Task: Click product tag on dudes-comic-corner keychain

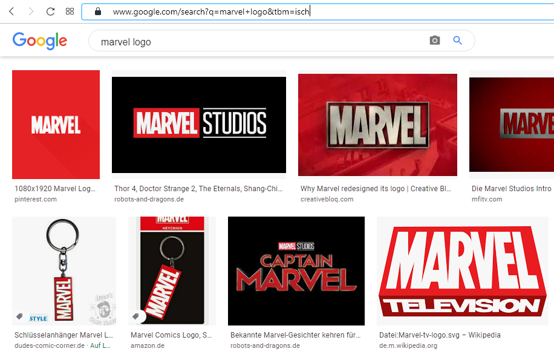Action: click(20, 316)
